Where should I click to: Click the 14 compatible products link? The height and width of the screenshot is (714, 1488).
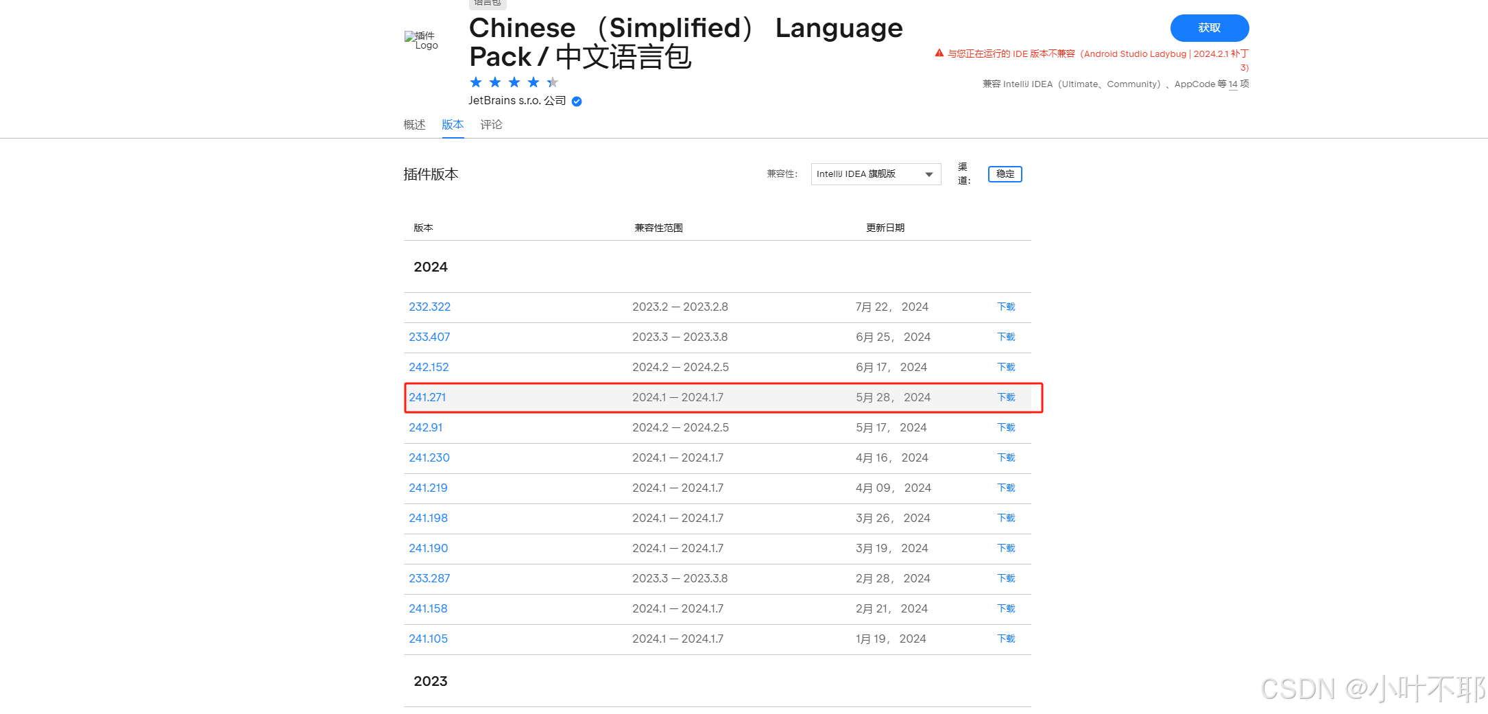click(x=1233, y=84)
